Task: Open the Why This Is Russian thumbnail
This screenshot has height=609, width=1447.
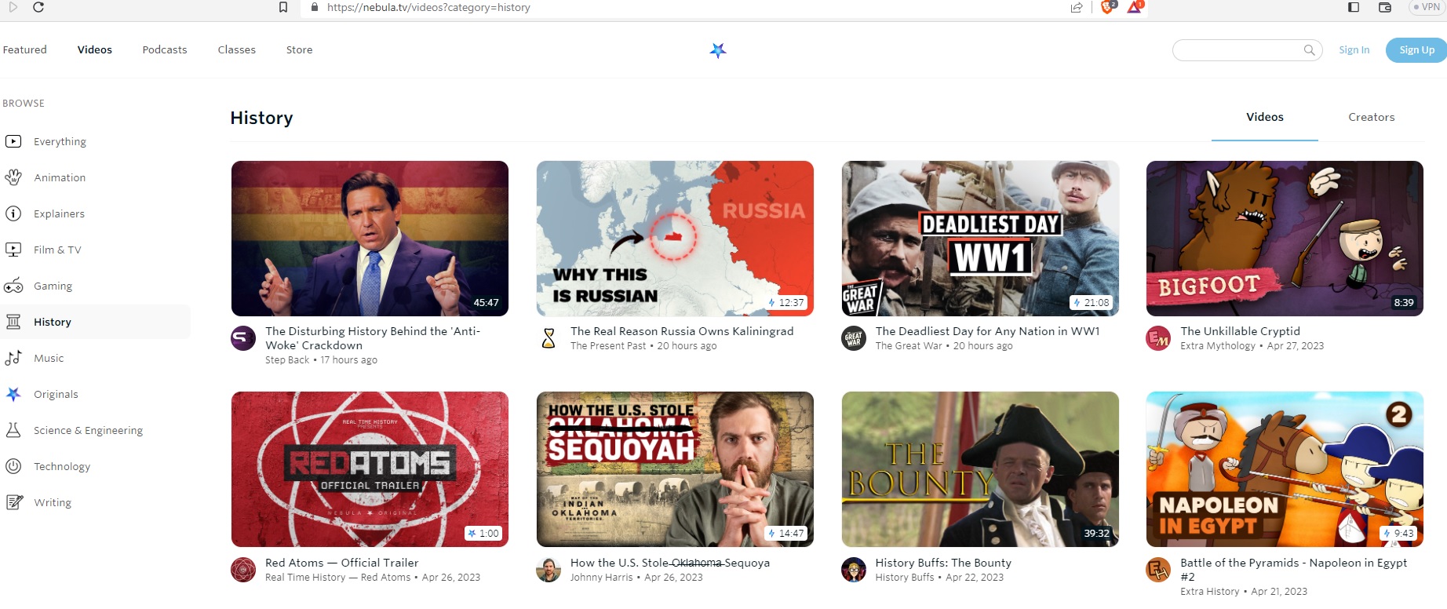Action: (675, 239)
